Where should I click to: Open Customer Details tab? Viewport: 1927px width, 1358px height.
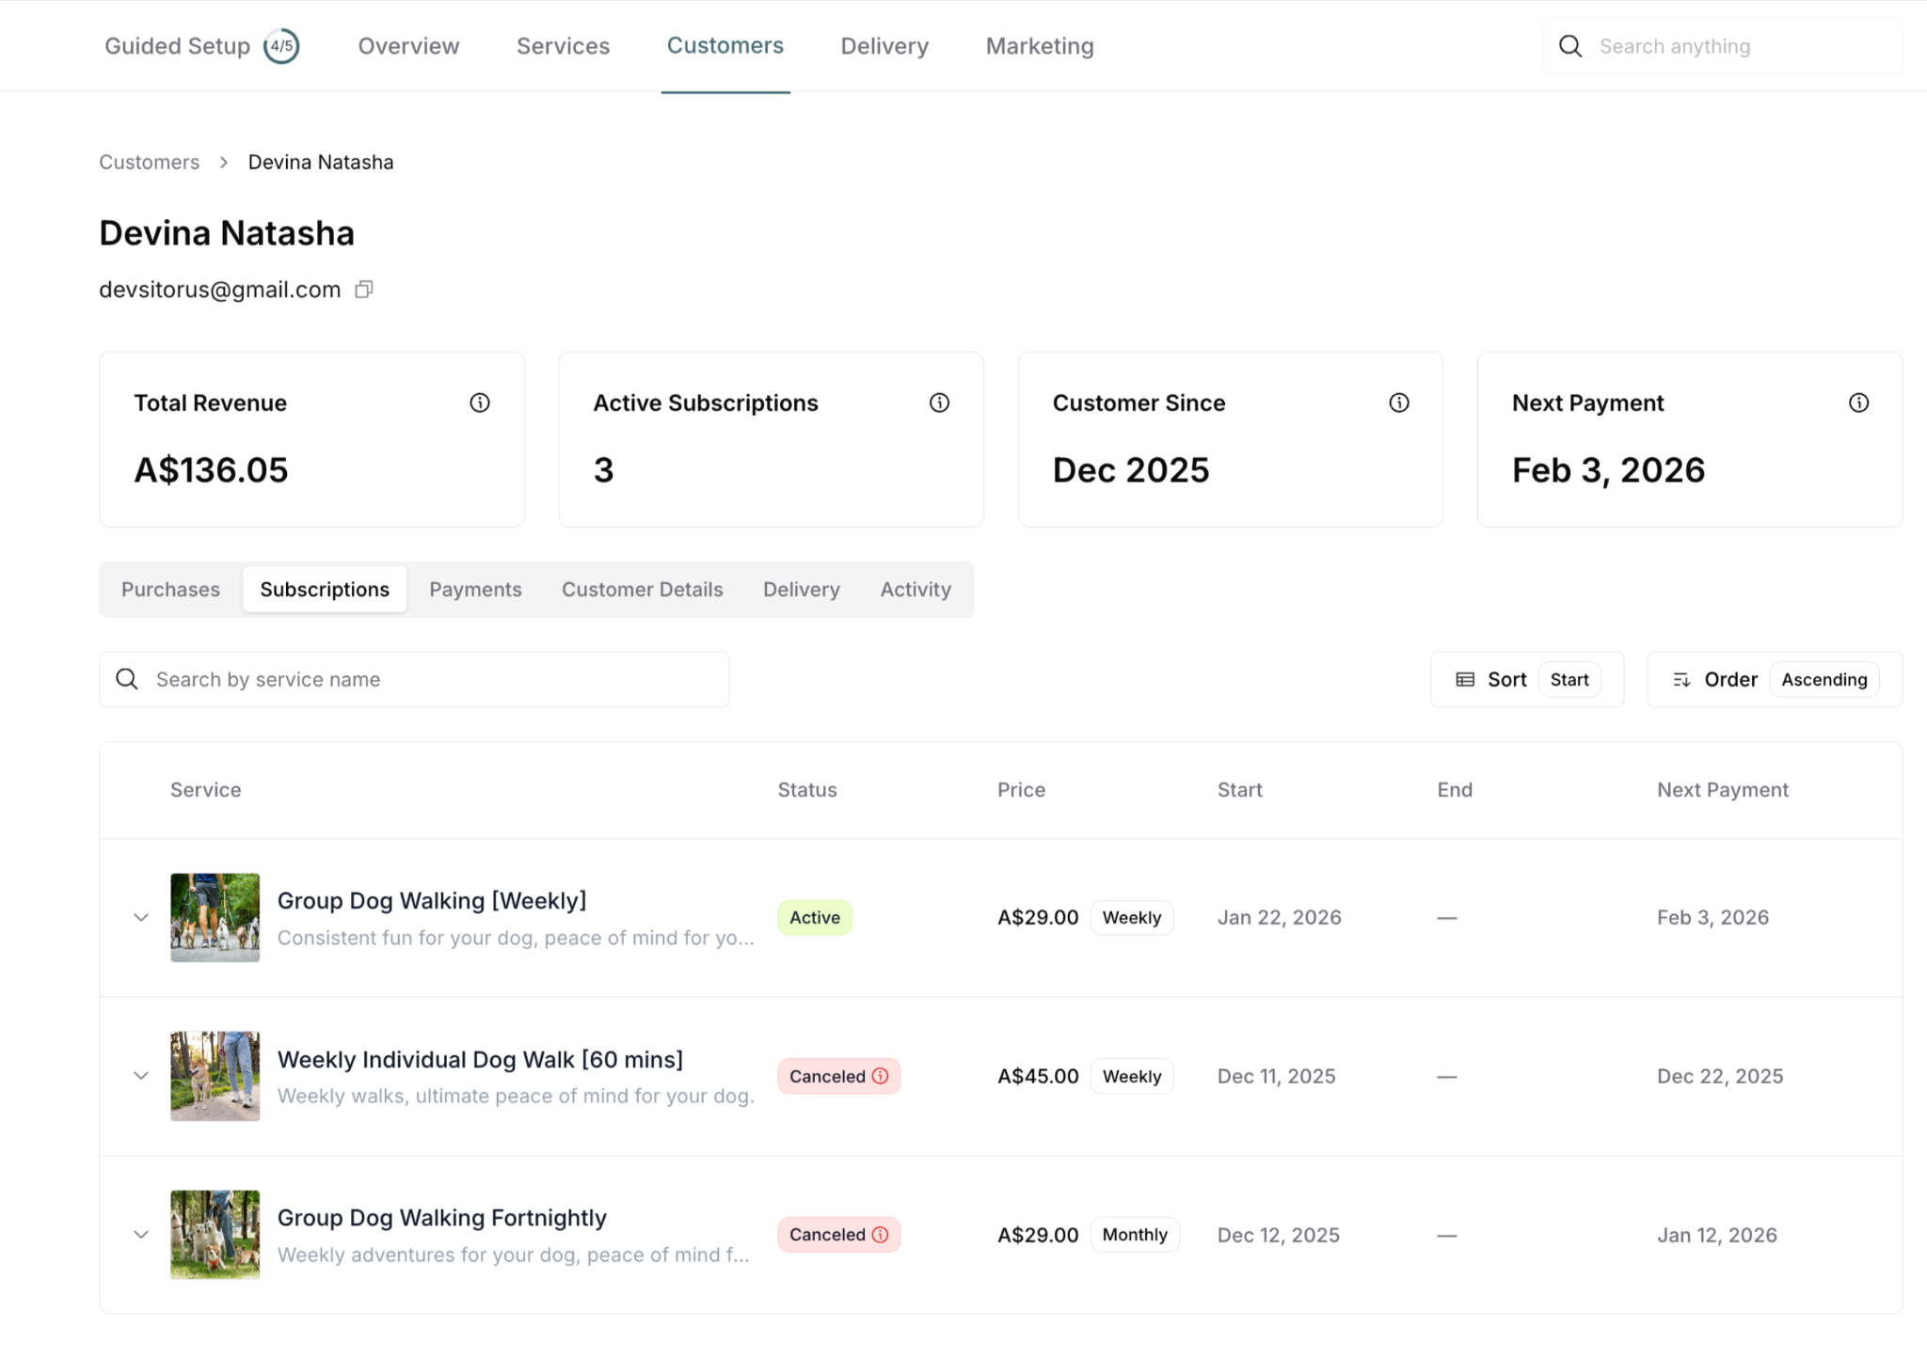click(642, 590)
